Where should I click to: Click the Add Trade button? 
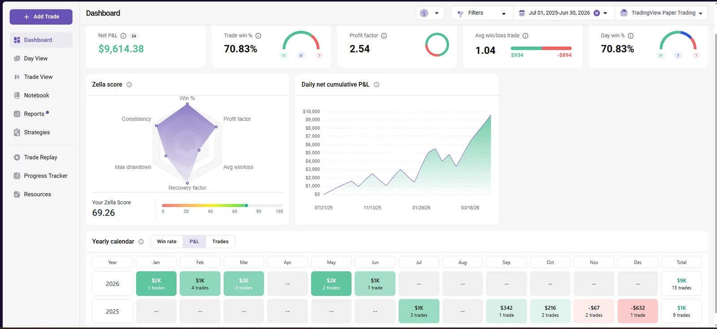pyautogui.click(x=41, y=17)
